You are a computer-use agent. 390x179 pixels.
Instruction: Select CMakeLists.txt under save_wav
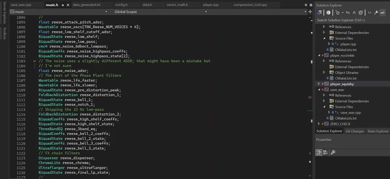(346, 118)
